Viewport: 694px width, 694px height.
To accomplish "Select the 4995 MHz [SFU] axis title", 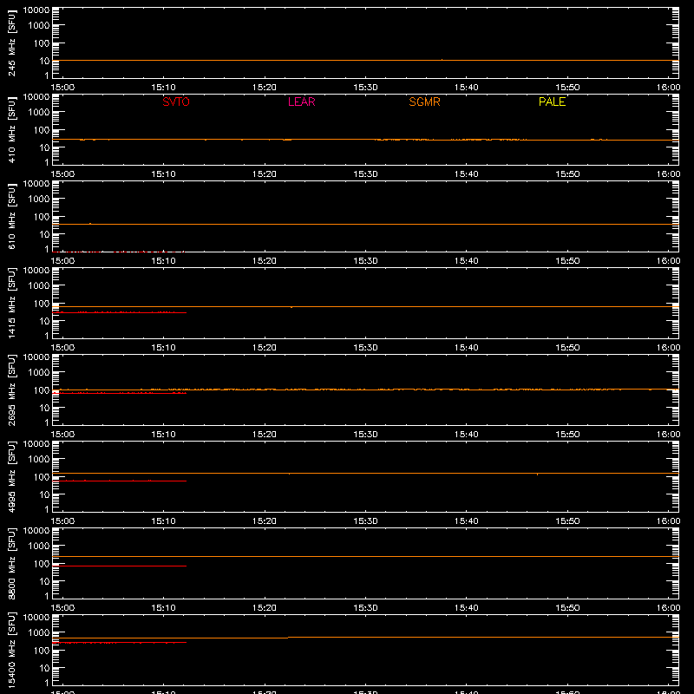I will pyautogui.click(x=11, y=476).
